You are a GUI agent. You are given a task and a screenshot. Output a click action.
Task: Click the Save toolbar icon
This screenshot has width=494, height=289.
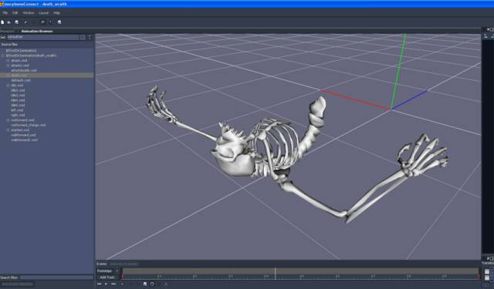(17, 22)
